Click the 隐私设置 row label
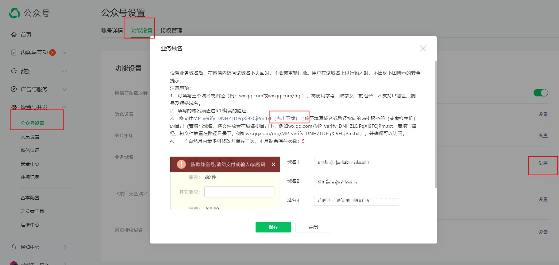 pos(124,114)
